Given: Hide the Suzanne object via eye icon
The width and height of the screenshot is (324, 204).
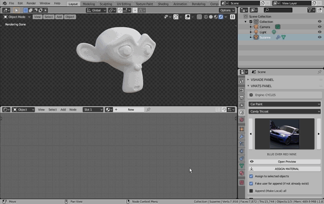Looking at the screenshot, I should point(319,37).
